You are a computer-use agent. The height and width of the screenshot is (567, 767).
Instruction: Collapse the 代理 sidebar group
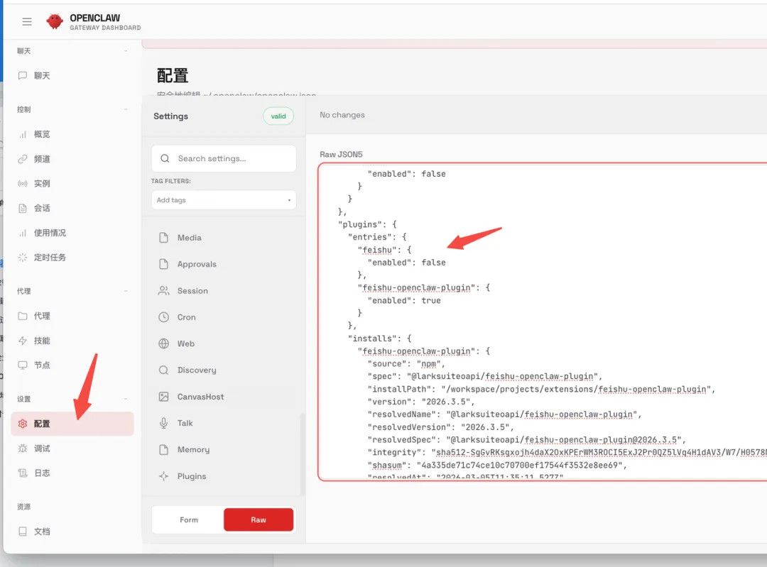click(126, 291)
